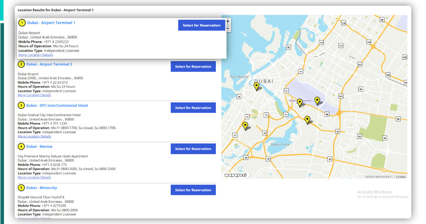The image size is (426, 224).
Task: Select Dubai - Airport Terminal 1 for reservation
Action: [201, 25]
